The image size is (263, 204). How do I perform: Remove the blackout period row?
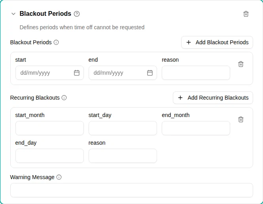click(241, 64)
